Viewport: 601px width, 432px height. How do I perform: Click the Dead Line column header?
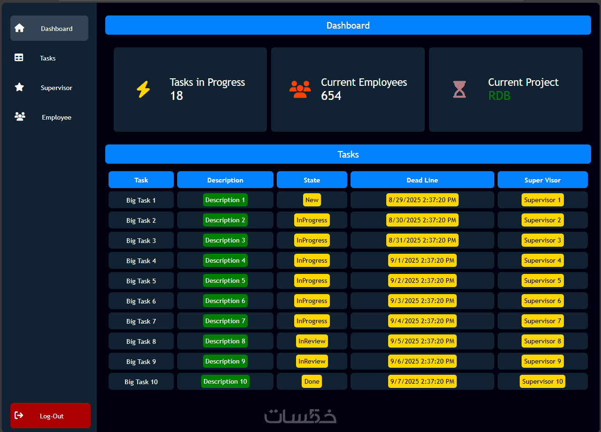[422, 180]
